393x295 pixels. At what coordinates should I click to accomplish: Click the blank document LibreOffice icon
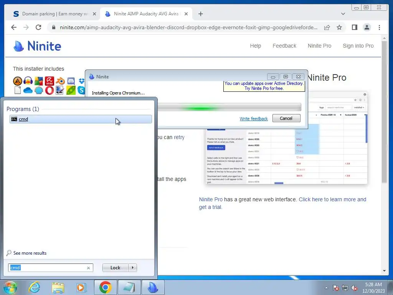(18, 90)
